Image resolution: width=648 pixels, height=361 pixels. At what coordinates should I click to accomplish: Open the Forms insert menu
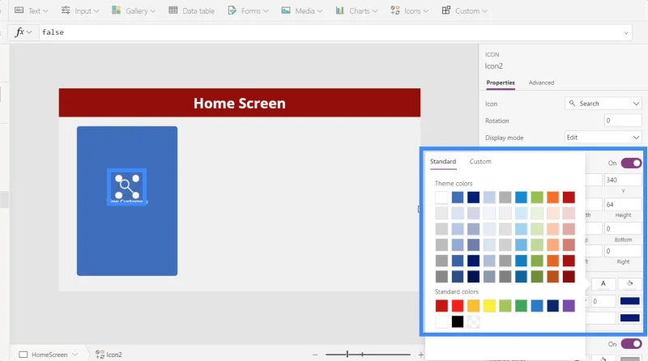248,11
